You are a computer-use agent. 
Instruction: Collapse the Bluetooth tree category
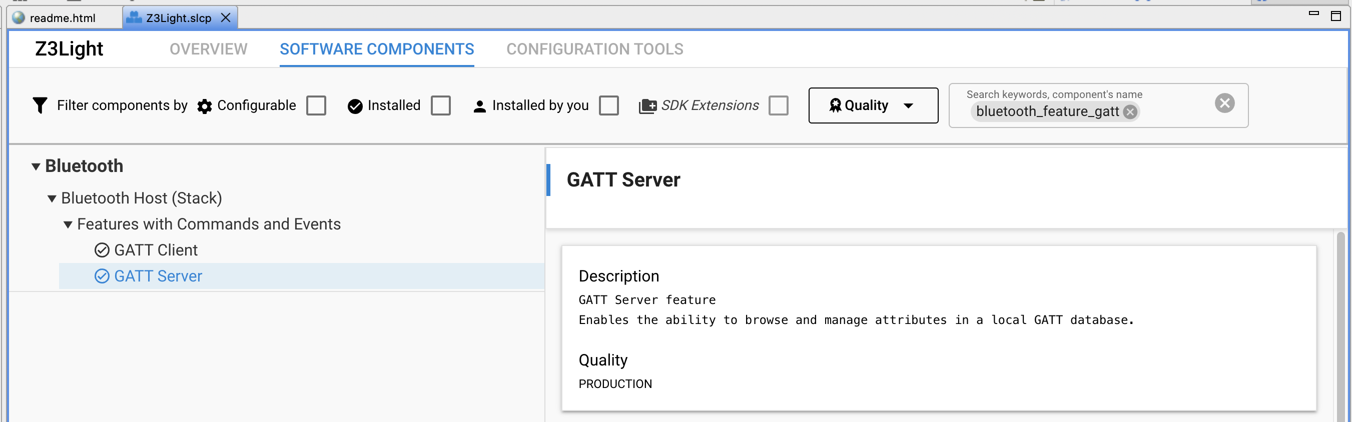36,166
